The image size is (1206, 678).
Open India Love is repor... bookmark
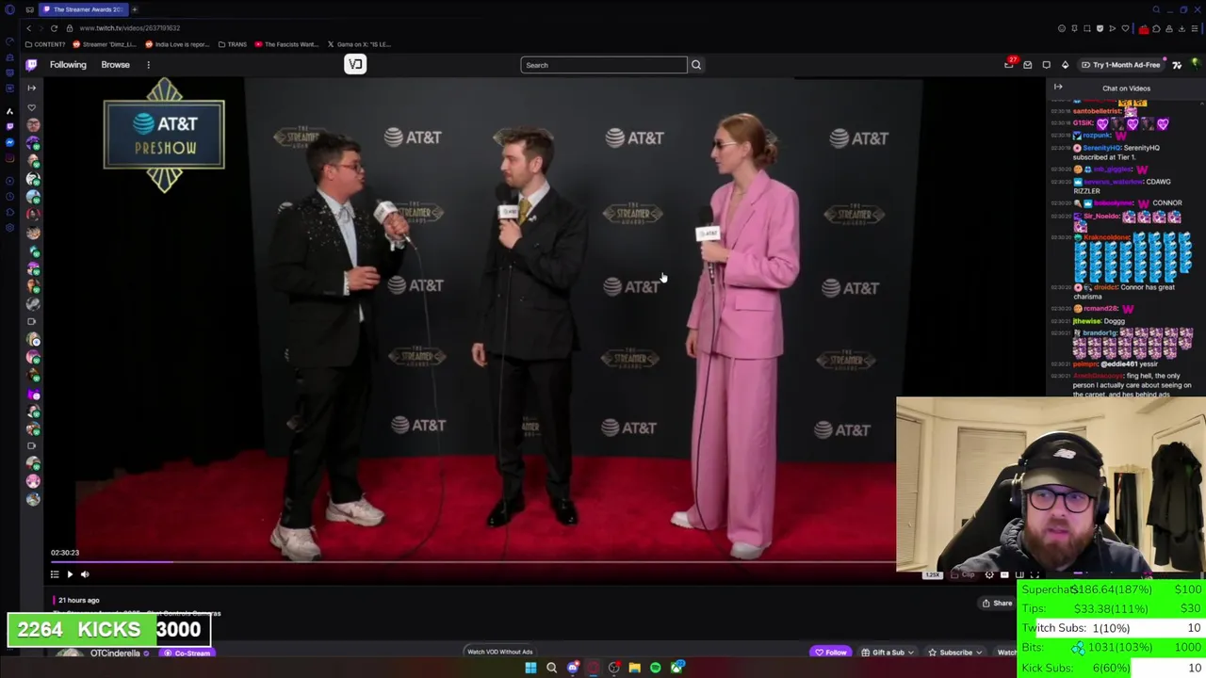coord(177,44)
